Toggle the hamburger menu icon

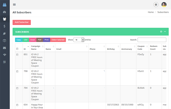14,5
